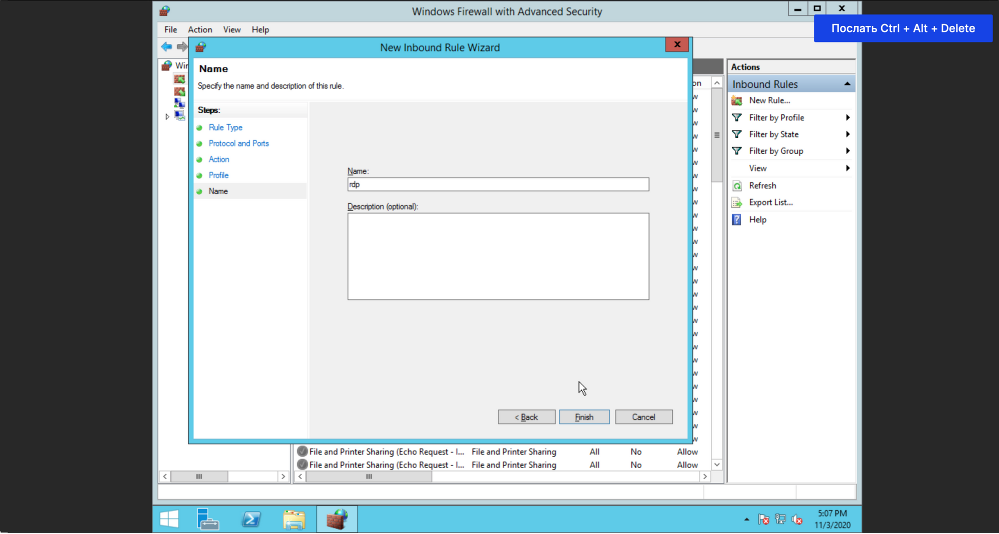This screenshot has height=534, width=999.
Task: Click the Filter by Profile funnel icon
Action: (x=737, y=118)
